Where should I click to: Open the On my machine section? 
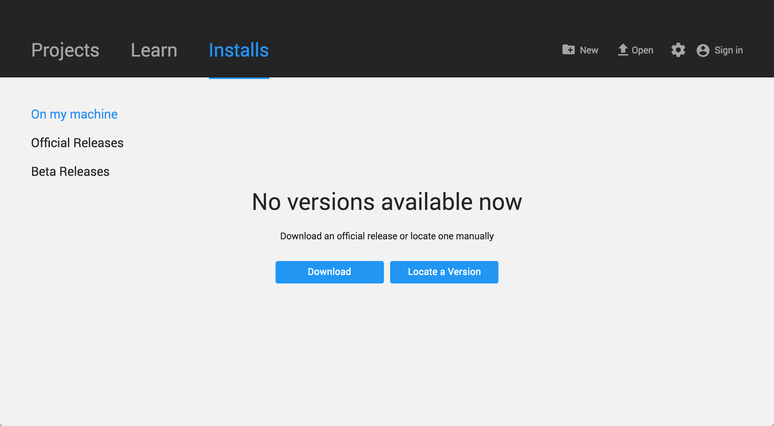(74, 114)
